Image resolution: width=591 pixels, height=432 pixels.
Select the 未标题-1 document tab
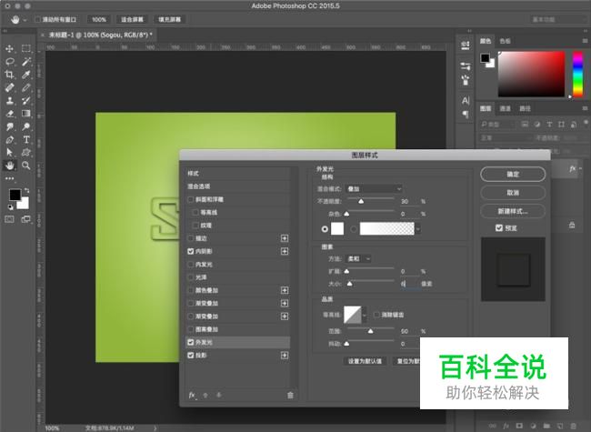100,35
